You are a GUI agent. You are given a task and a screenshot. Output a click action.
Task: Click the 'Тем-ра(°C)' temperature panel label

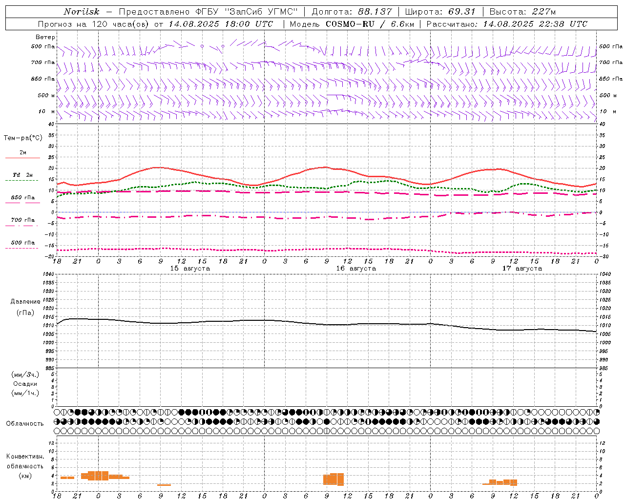point(23,138)
